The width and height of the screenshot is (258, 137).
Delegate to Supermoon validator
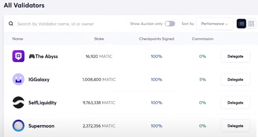click(235, 126)
